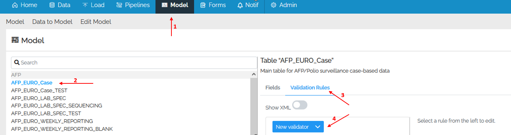511x135 pixels.
Task: Select AFP_EURO_LAB_SPEC in the list
Action: pos(38,98)
